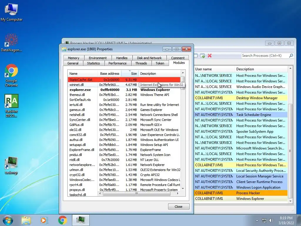Select themeui.dll module row
The width and height of the screenshot is (301, 226).
click(x=124, y=95)
